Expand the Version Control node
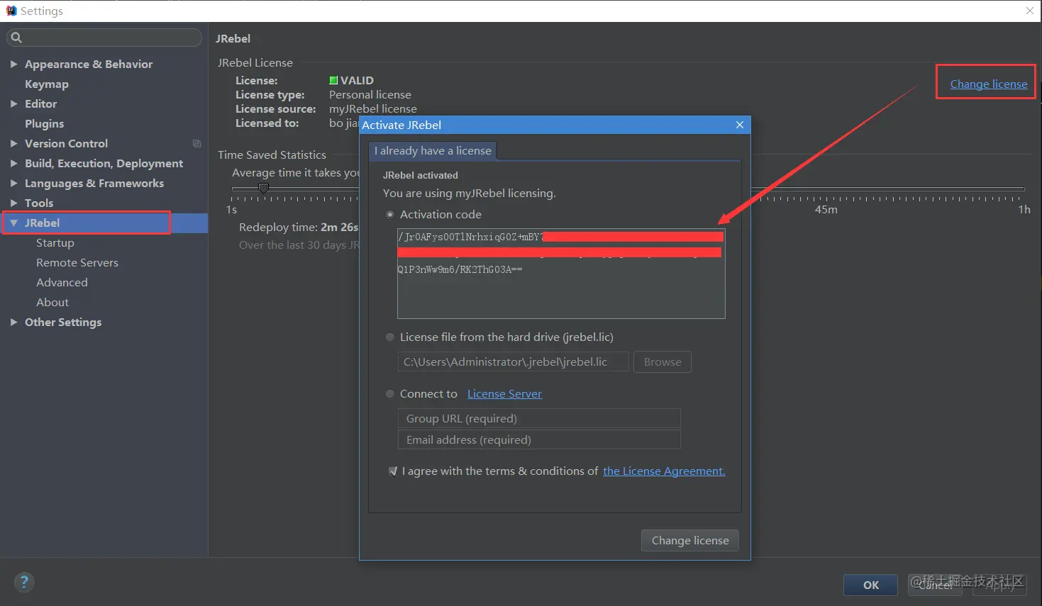 (x=13, y=143)
